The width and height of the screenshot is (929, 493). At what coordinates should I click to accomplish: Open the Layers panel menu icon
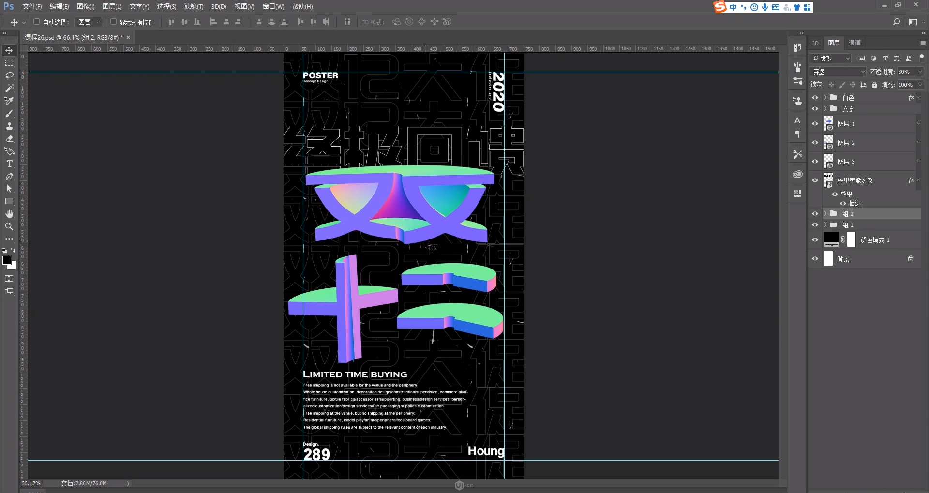pos(923,43)
